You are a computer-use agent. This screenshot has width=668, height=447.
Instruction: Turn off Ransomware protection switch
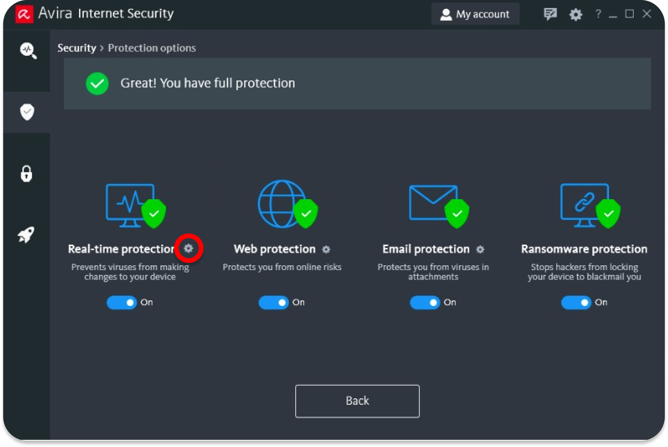pyautogui.click(x=576, y=302)
